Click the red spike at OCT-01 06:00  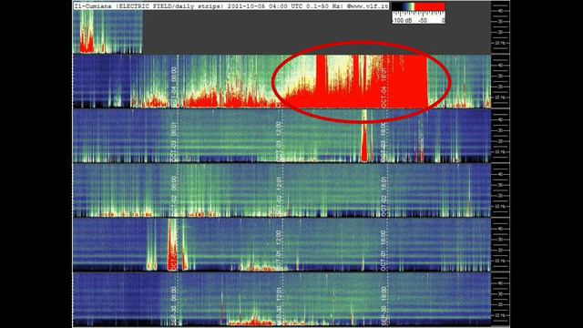point(172,245)
